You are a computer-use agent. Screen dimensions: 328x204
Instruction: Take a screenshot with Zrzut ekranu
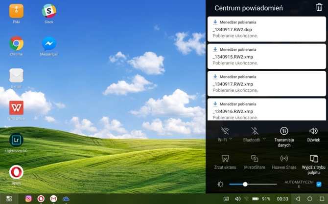pos(225,162)
